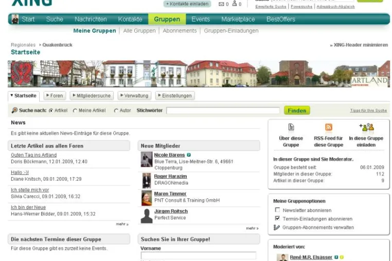Viewport: 392px width, 261px height.
Task: Open Marketplace in navigation bar
Action: [238, 19]
